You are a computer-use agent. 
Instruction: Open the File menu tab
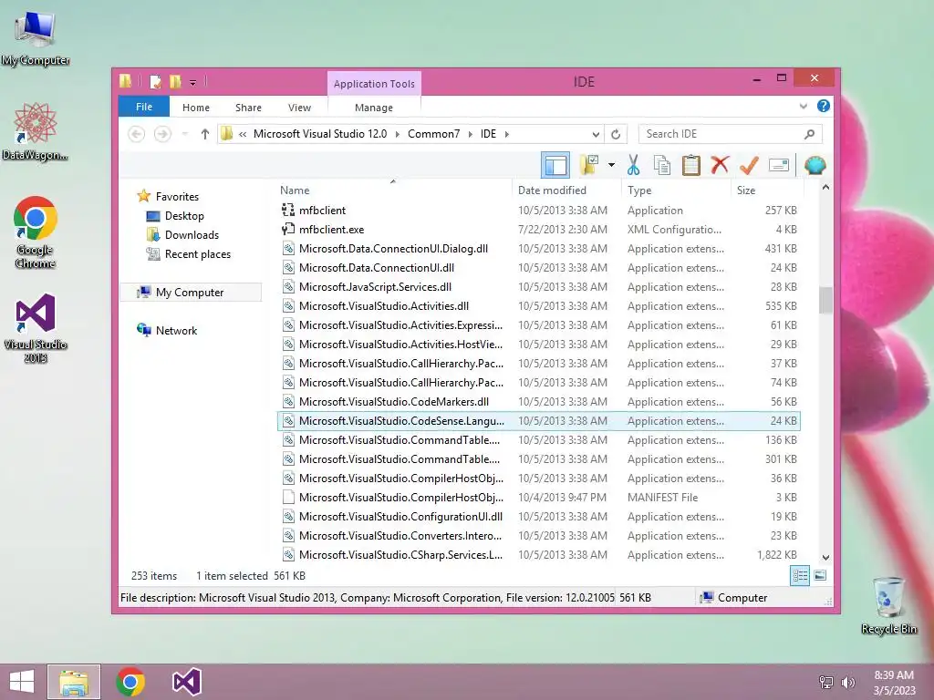(144, 107)
